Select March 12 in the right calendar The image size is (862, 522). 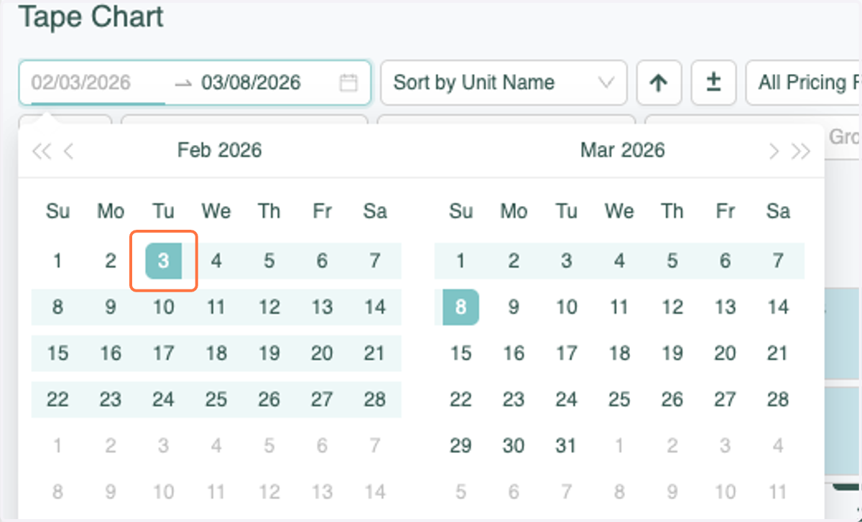click(672, 307)
